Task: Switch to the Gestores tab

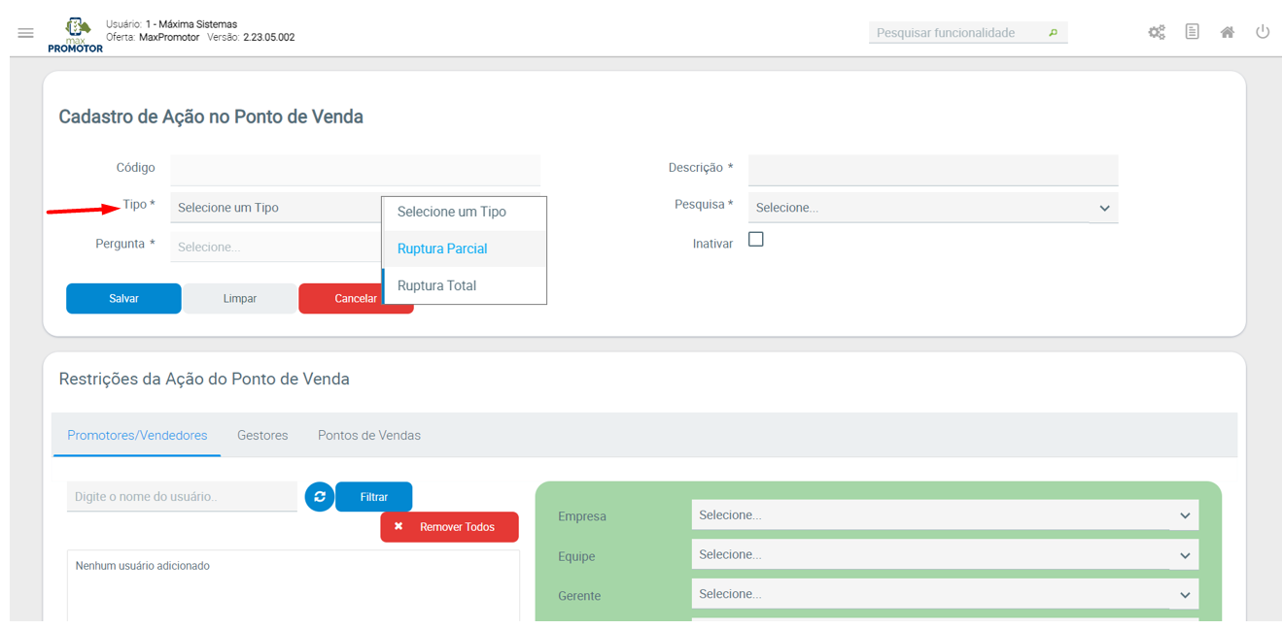Action: (262, 435)
